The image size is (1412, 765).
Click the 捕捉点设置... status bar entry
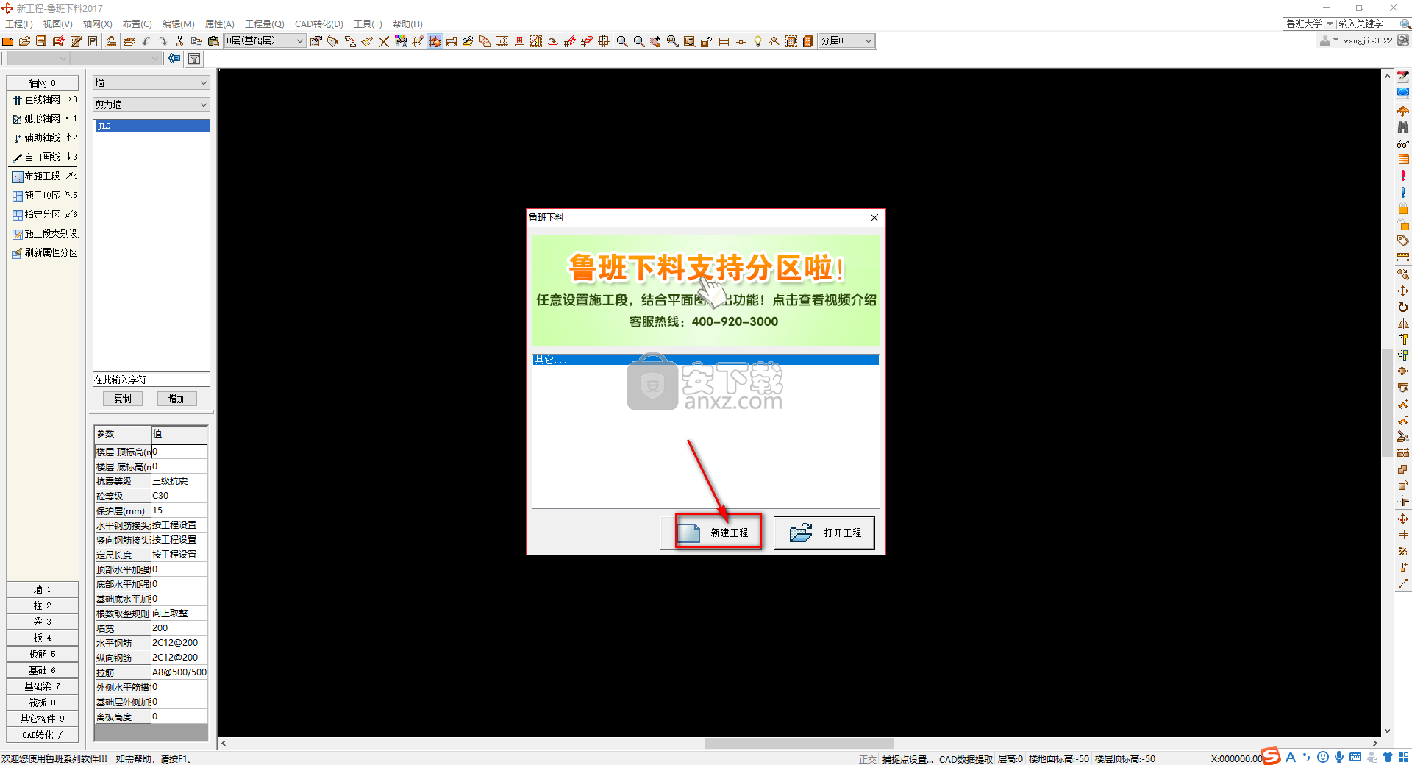(908, 759)
